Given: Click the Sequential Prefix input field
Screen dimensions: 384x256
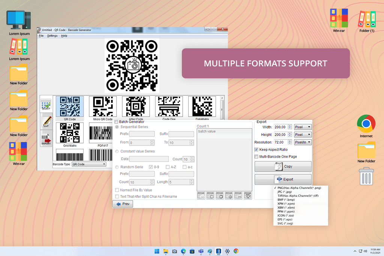Looking at the screenshot, I should (142, 134).
